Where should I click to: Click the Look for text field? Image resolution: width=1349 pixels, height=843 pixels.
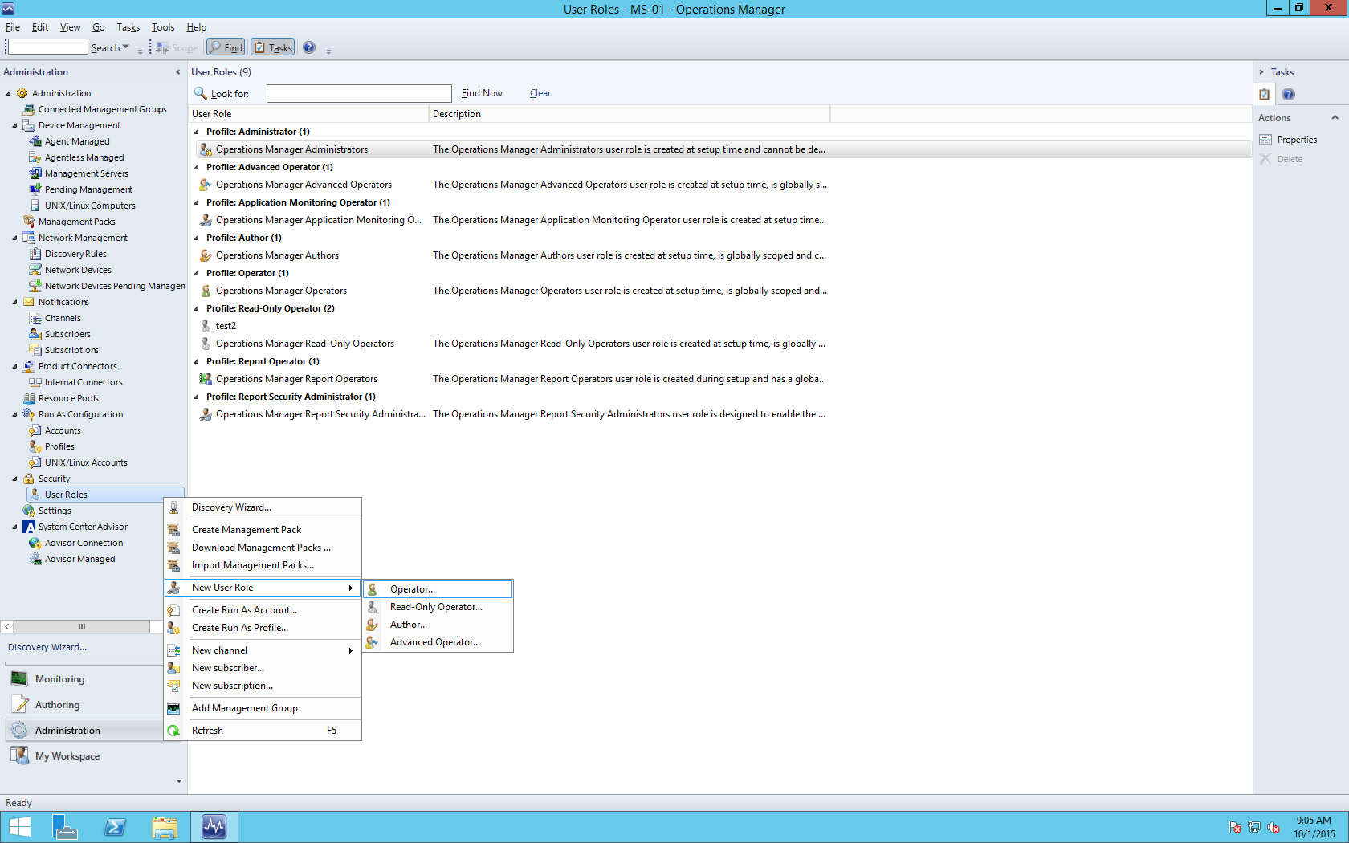click(x=358, y=93)
